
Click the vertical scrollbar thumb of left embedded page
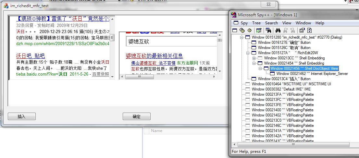[112, 38]
